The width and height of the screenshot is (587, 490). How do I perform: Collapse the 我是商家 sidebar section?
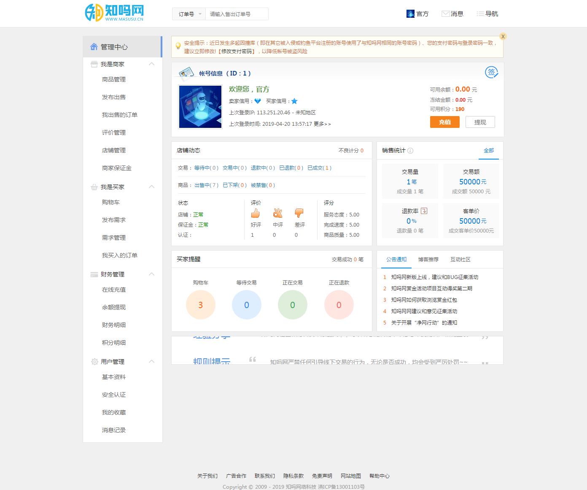pos(152,64)
